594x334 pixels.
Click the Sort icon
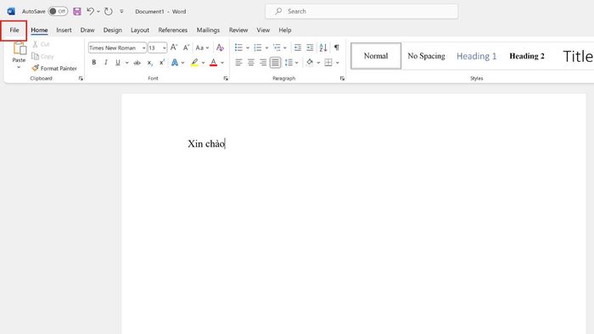click(323, 47)
